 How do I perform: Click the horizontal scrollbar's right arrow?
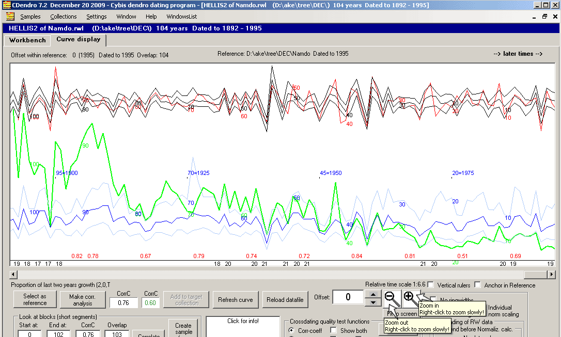point(551,275)
